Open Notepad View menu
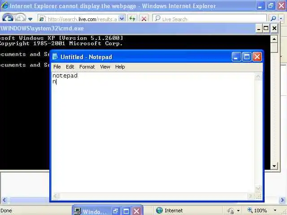The width and height of the screenshot is (287, 215). (x=105, y=67)
